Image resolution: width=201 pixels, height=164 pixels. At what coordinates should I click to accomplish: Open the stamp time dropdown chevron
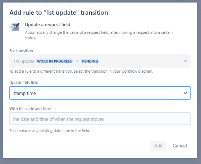185,93
